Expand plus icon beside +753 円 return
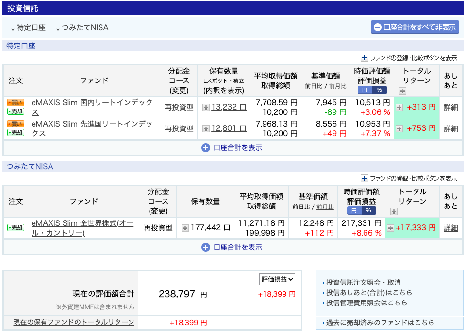 tap(399, 128)
